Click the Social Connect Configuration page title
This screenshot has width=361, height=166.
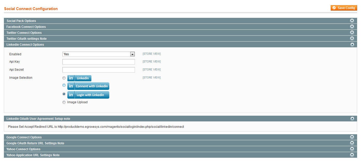[x=31, y=9]
